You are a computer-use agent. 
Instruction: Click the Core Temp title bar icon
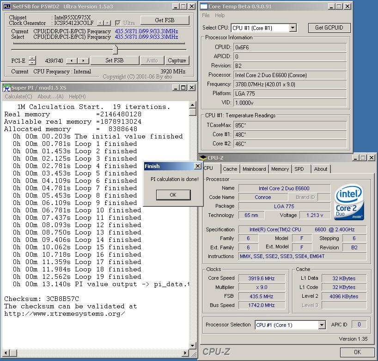click(203, 6)
